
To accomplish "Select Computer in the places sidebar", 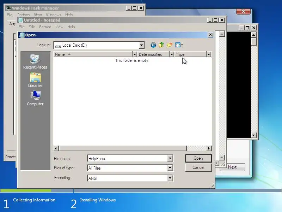I will tap(35, 98).
